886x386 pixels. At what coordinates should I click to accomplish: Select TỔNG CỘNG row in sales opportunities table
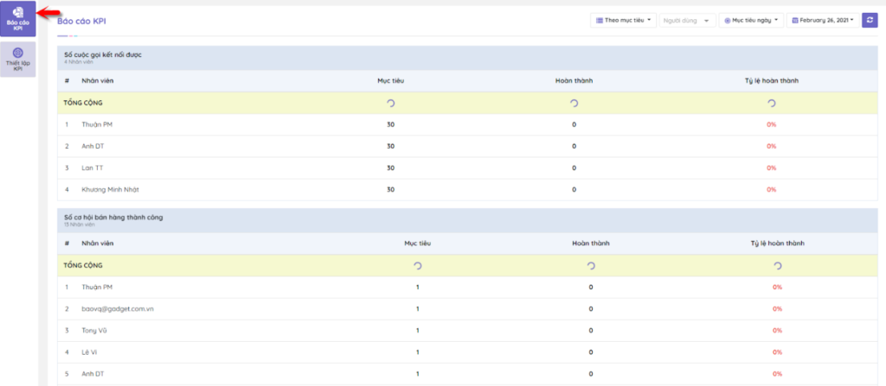click(467, 266)
